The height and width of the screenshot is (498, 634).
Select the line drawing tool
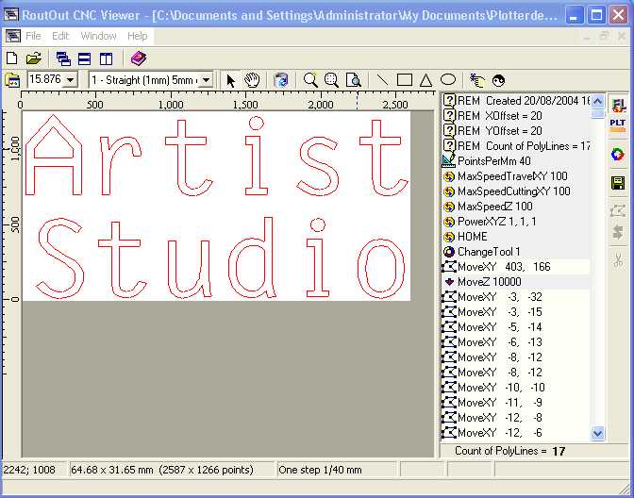382,80
